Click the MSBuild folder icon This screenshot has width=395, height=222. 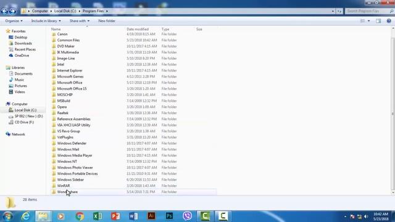(x=54, y=101)
